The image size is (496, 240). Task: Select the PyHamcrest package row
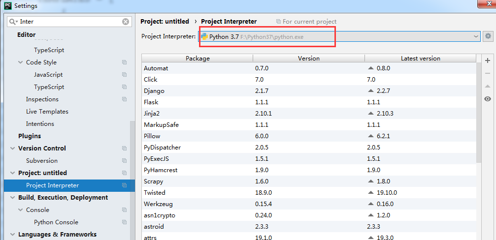309,170
